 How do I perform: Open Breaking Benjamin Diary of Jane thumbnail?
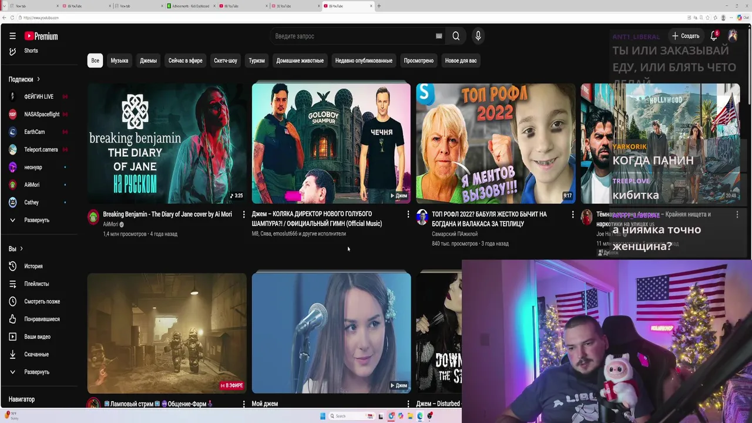tap(167, 143)
